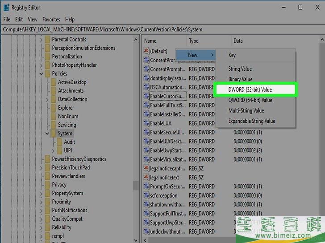Expand the Parental Controls node
The image size is (325, 243).
click(x=41, y=40)
